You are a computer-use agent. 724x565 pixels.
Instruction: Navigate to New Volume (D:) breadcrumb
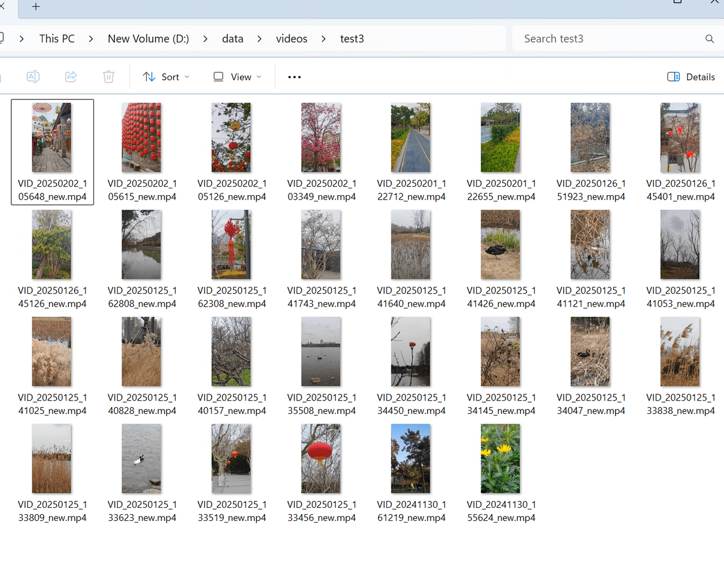[148, 38]
